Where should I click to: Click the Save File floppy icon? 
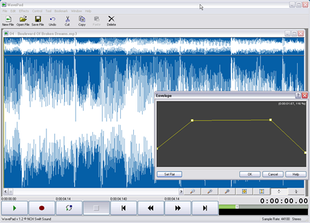click(38, 21)
